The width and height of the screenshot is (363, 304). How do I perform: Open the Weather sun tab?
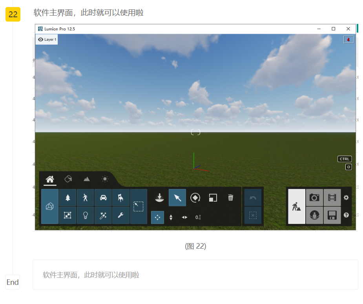(x=105, y=179)
